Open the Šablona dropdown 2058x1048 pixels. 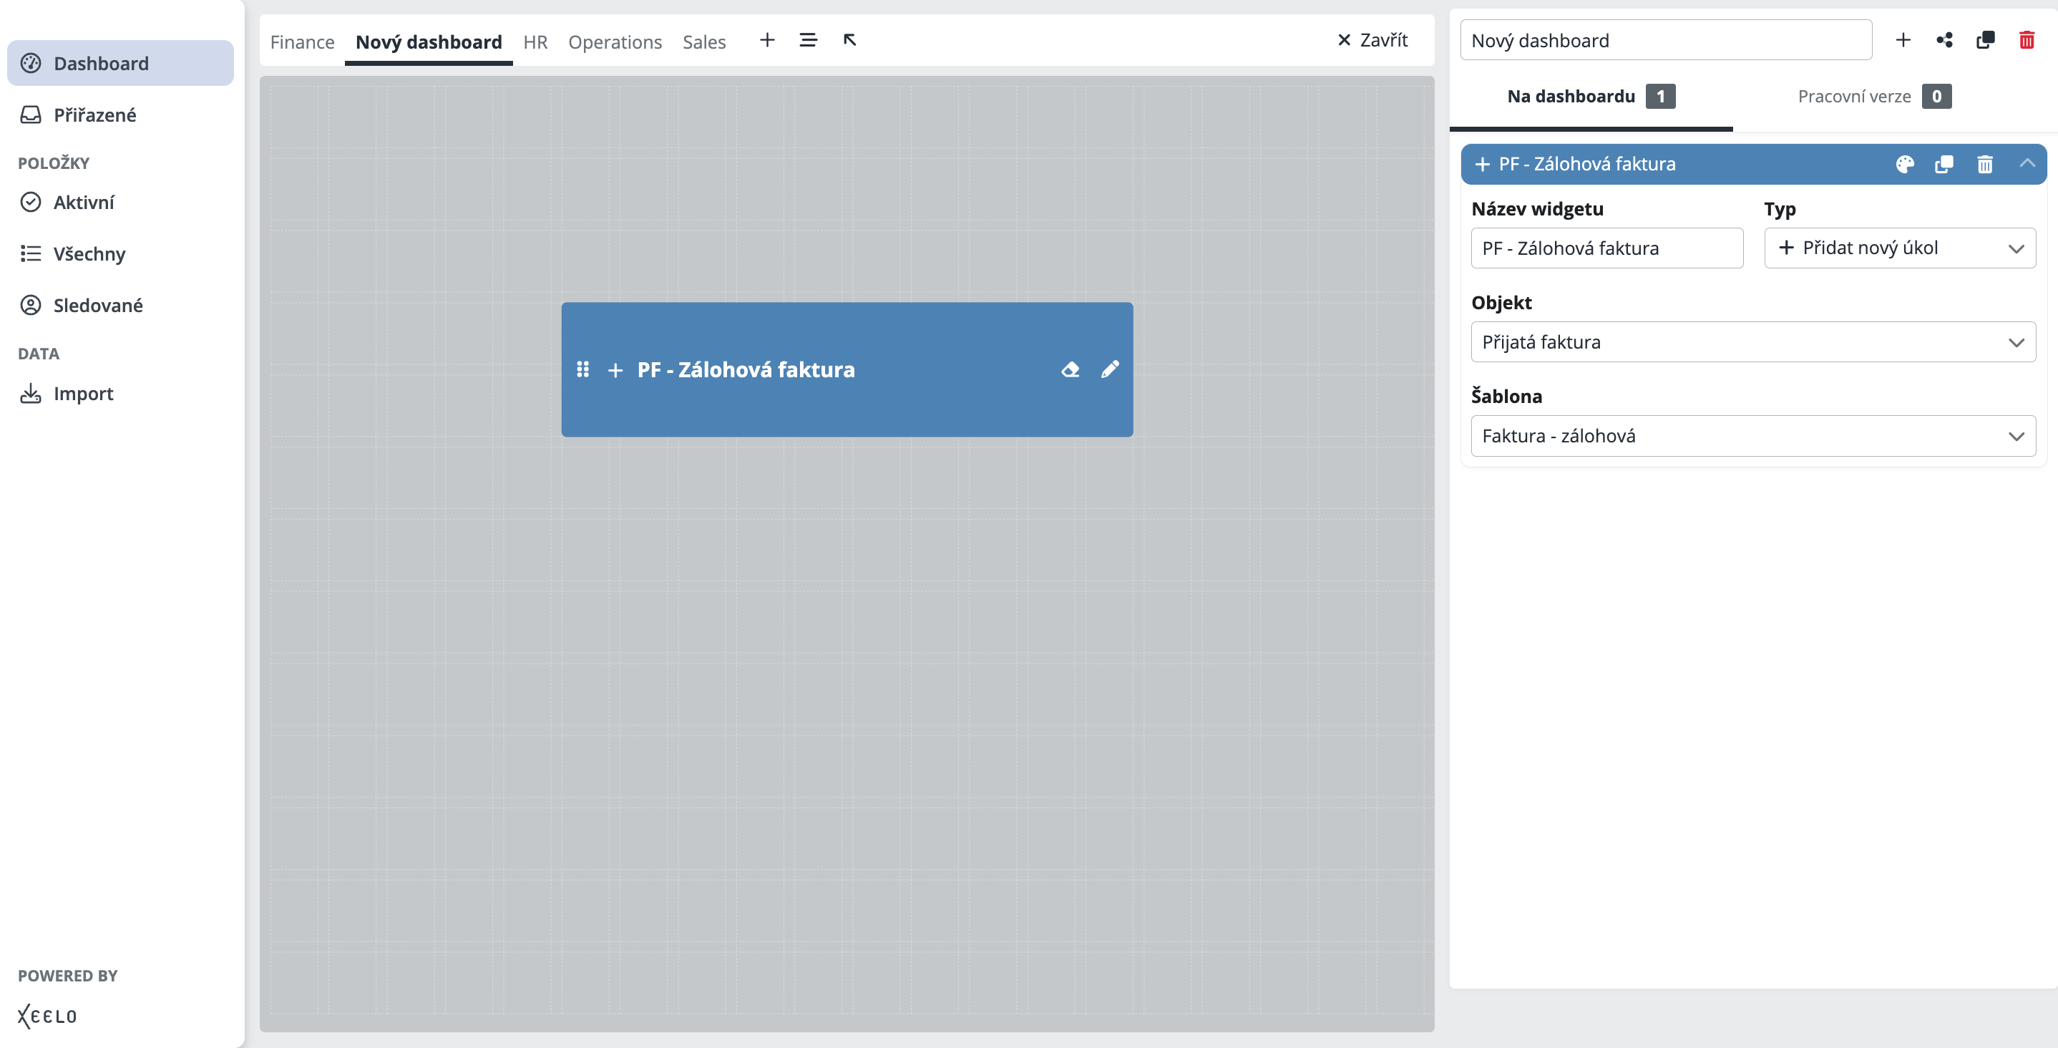tap(1753, 436)
